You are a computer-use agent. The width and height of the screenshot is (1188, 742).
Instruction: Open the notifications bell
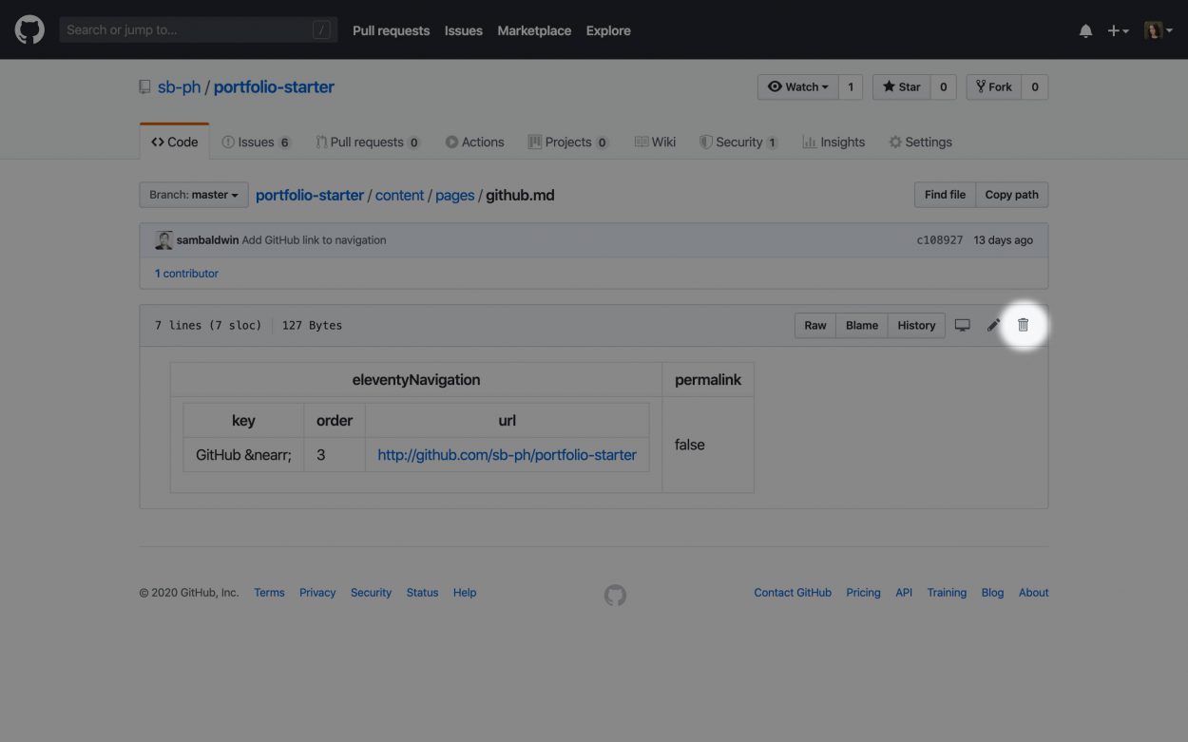click(1085, 30)
